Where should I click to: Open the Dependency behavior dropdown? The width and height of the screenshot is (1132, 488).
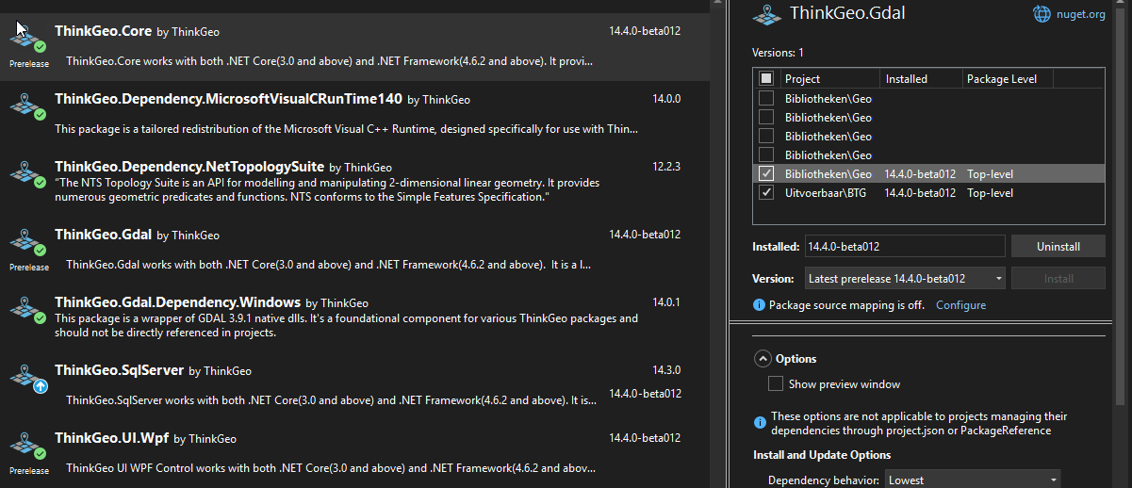973,480
